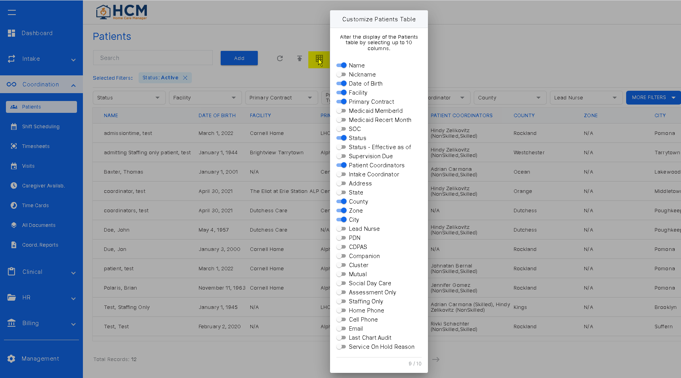Screen dimensions: 681x378
Task: Expand the Clinical sidebar section
Action: point(73,273)
